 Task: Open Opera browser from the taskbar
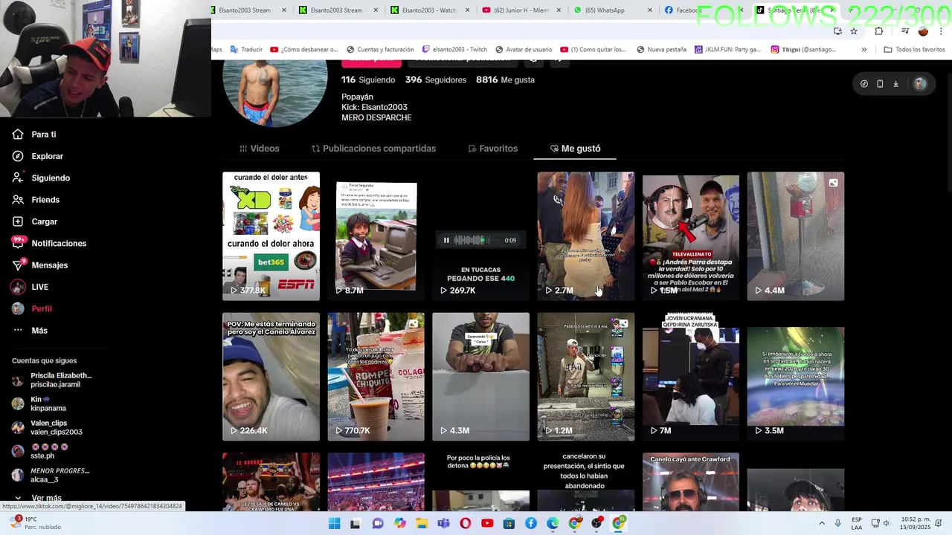click(466, 524)
